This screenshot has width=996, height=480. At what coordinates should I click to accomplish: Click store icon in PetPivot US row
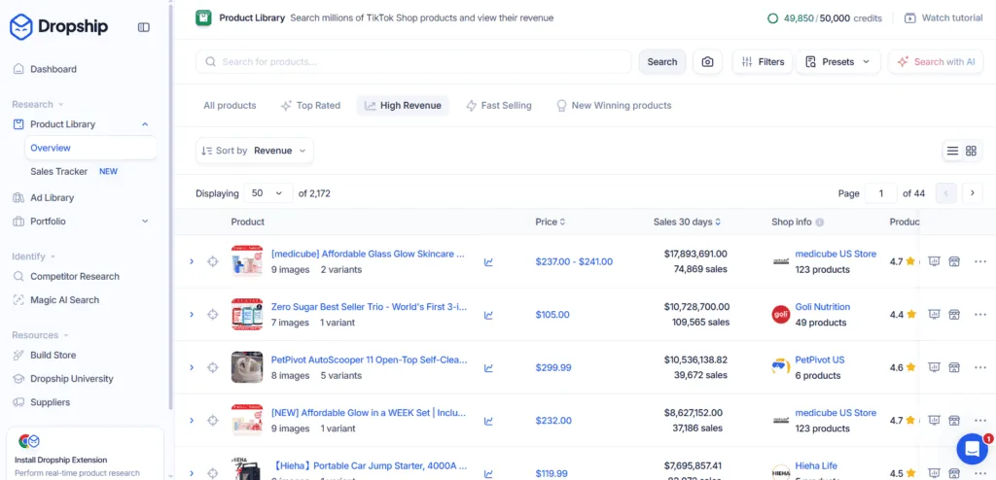point(953,367)
